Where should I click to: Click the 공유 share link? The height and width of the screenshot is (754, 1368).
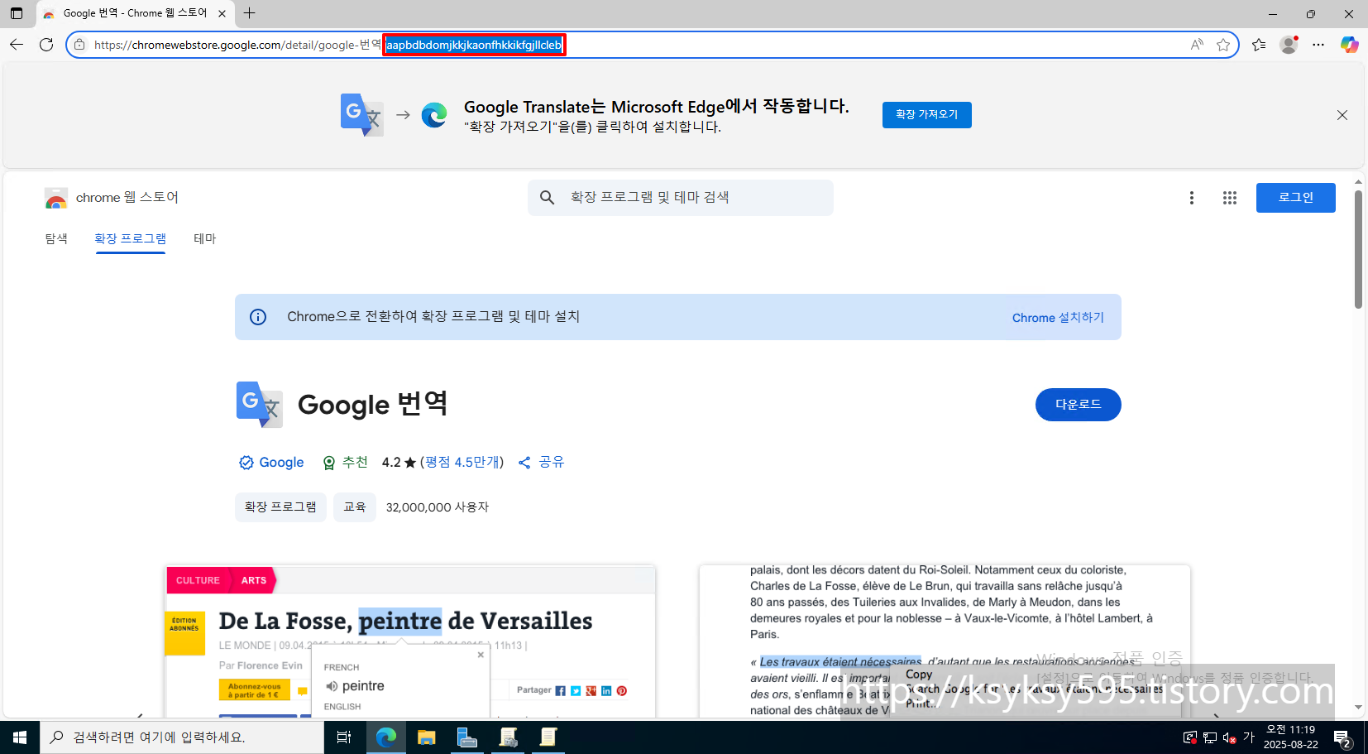pyautogui.click(x=541, y=463)
